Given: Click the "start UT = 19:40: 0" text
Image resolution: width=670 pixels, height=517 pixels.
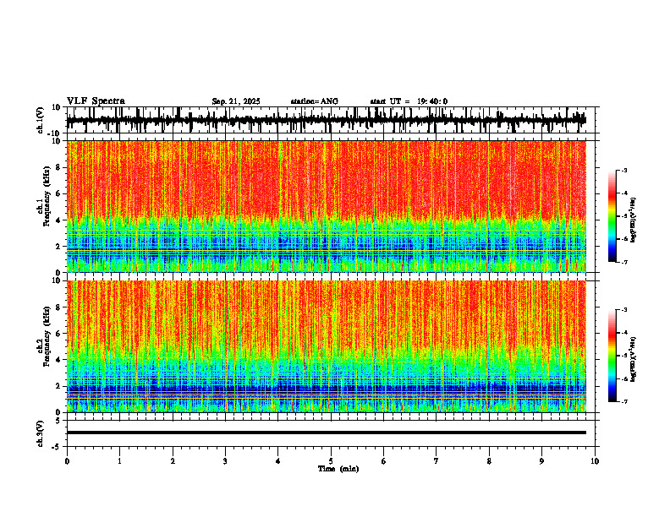Looking at the screenshot, I should [409, 101].
